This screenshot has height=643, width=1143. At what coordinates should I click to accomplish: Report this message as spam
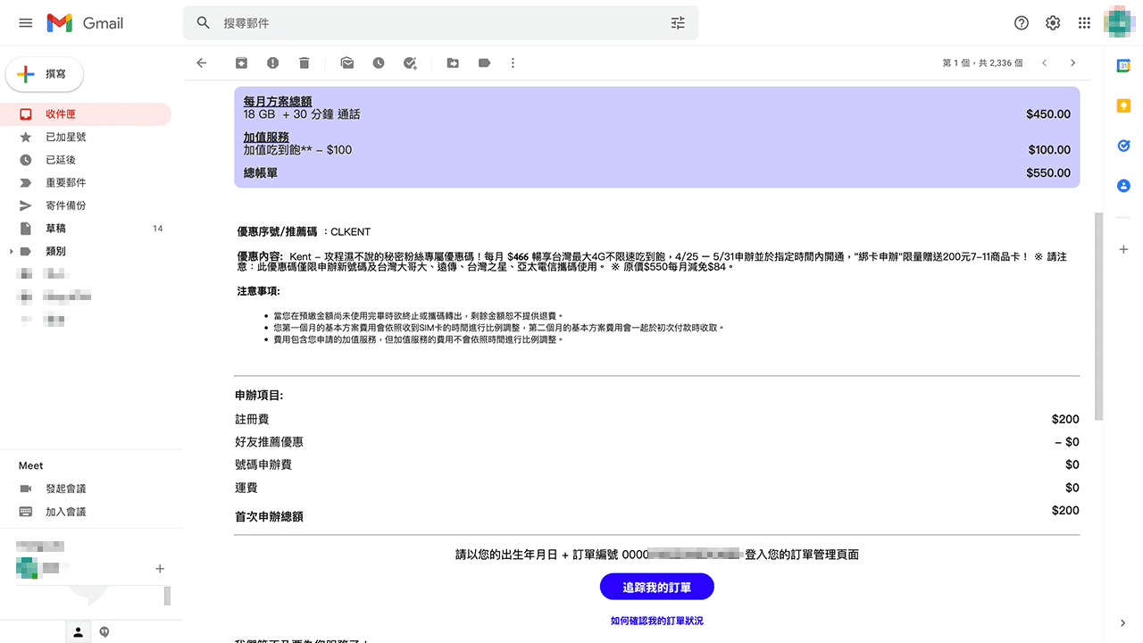point(272,63)
